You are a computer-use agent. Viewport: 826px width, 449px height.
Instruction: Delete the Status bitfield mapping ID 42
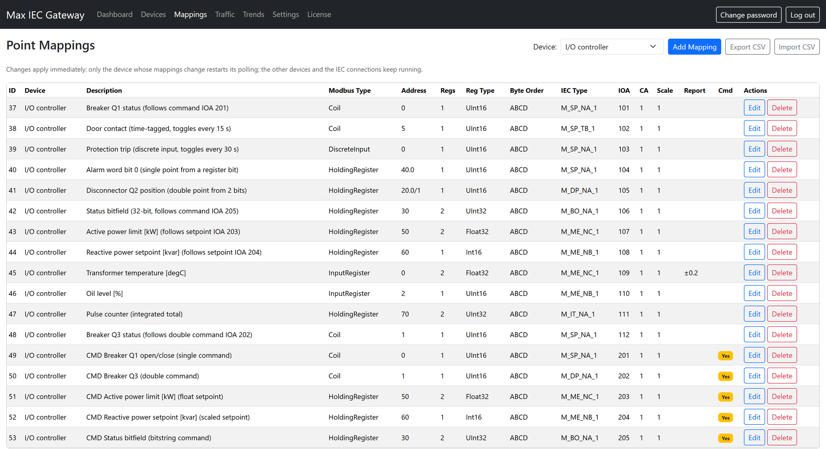782,211
